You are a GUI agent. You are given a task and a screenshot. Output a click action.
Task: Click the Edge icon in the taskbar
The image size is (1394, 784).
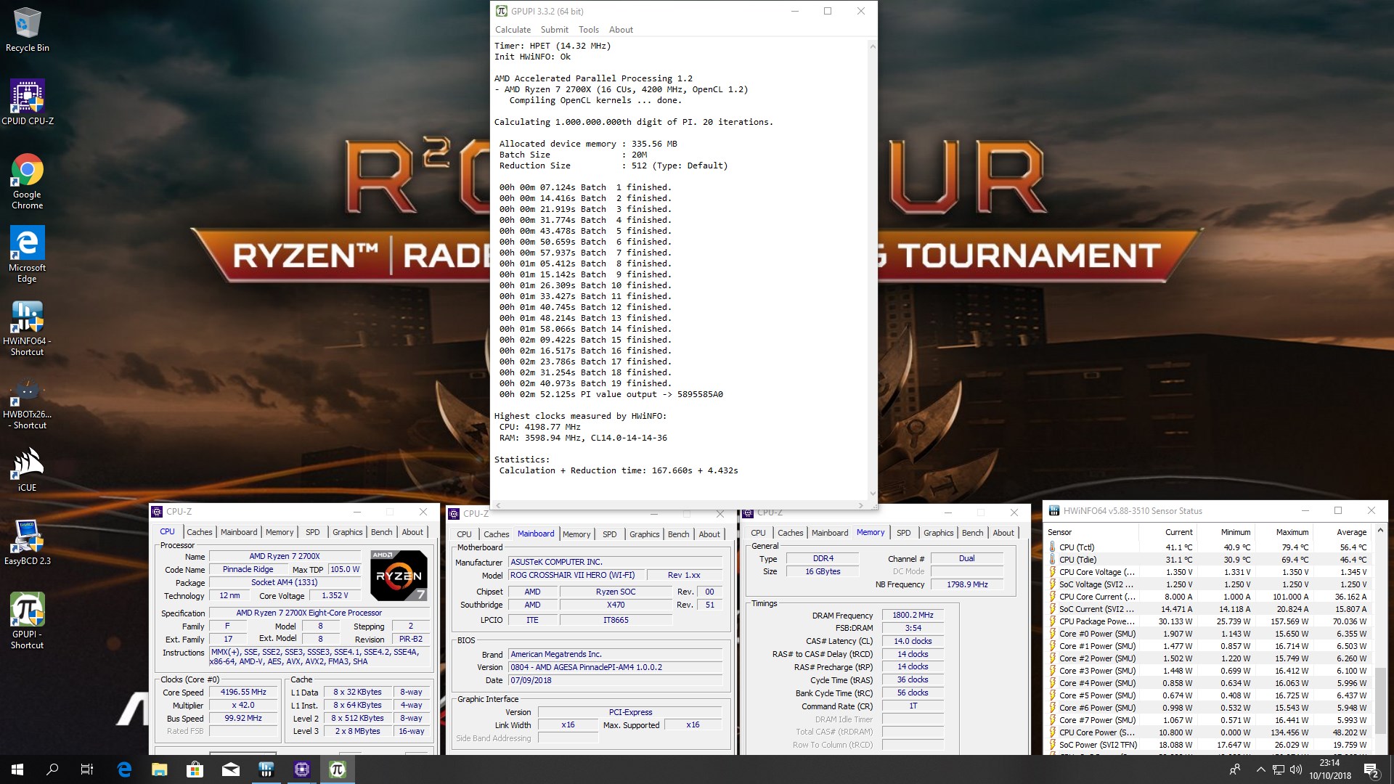[x=124, y=769]
